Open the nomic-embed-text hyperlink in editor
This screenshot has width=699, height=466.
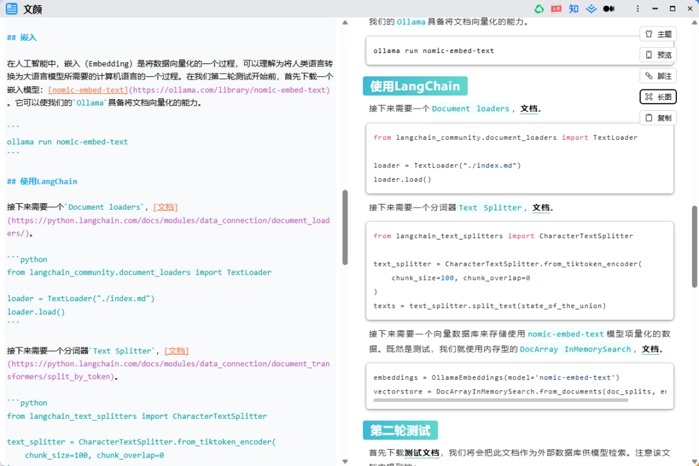point(87,89)
